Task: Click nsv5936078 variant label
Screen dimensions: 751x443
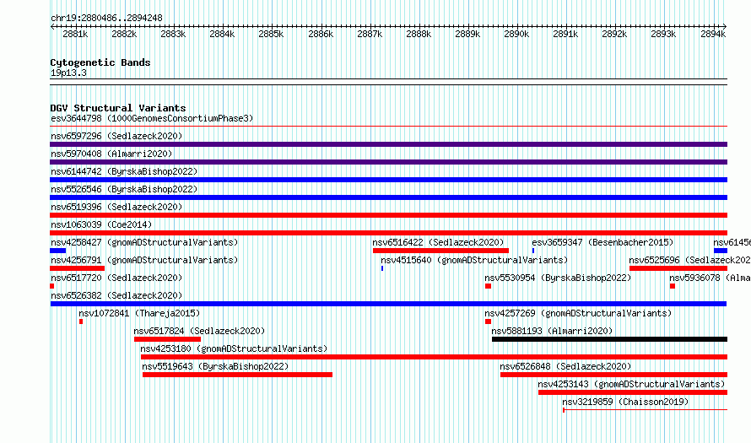Action: coord(710,278)
